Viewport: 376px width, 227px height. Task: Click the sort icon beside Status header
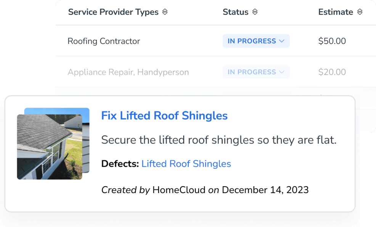coord(255,12)
